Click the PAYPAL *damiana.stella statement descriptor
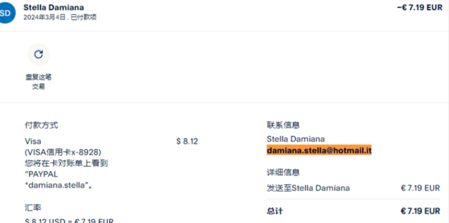Viewport: 449px width, 223px height. pos(57,180)
